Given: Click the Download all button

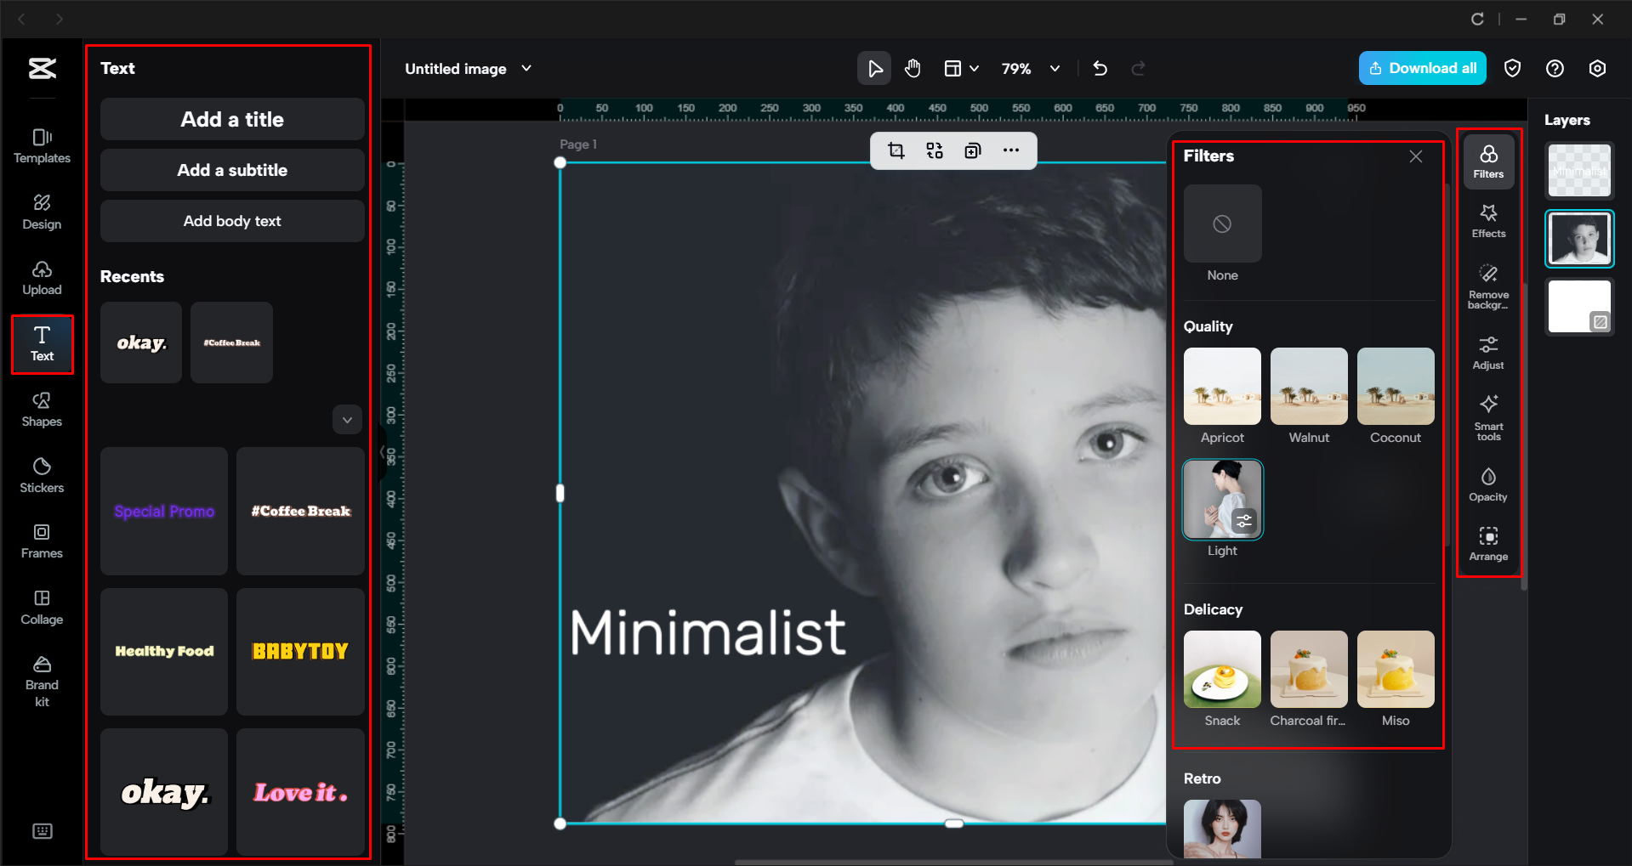Looking at the screenshot, I should click(1421, 68).
